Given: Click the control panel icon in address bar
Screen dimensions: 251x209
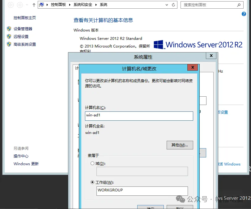Looking at the screenshot, I should 41,5.
